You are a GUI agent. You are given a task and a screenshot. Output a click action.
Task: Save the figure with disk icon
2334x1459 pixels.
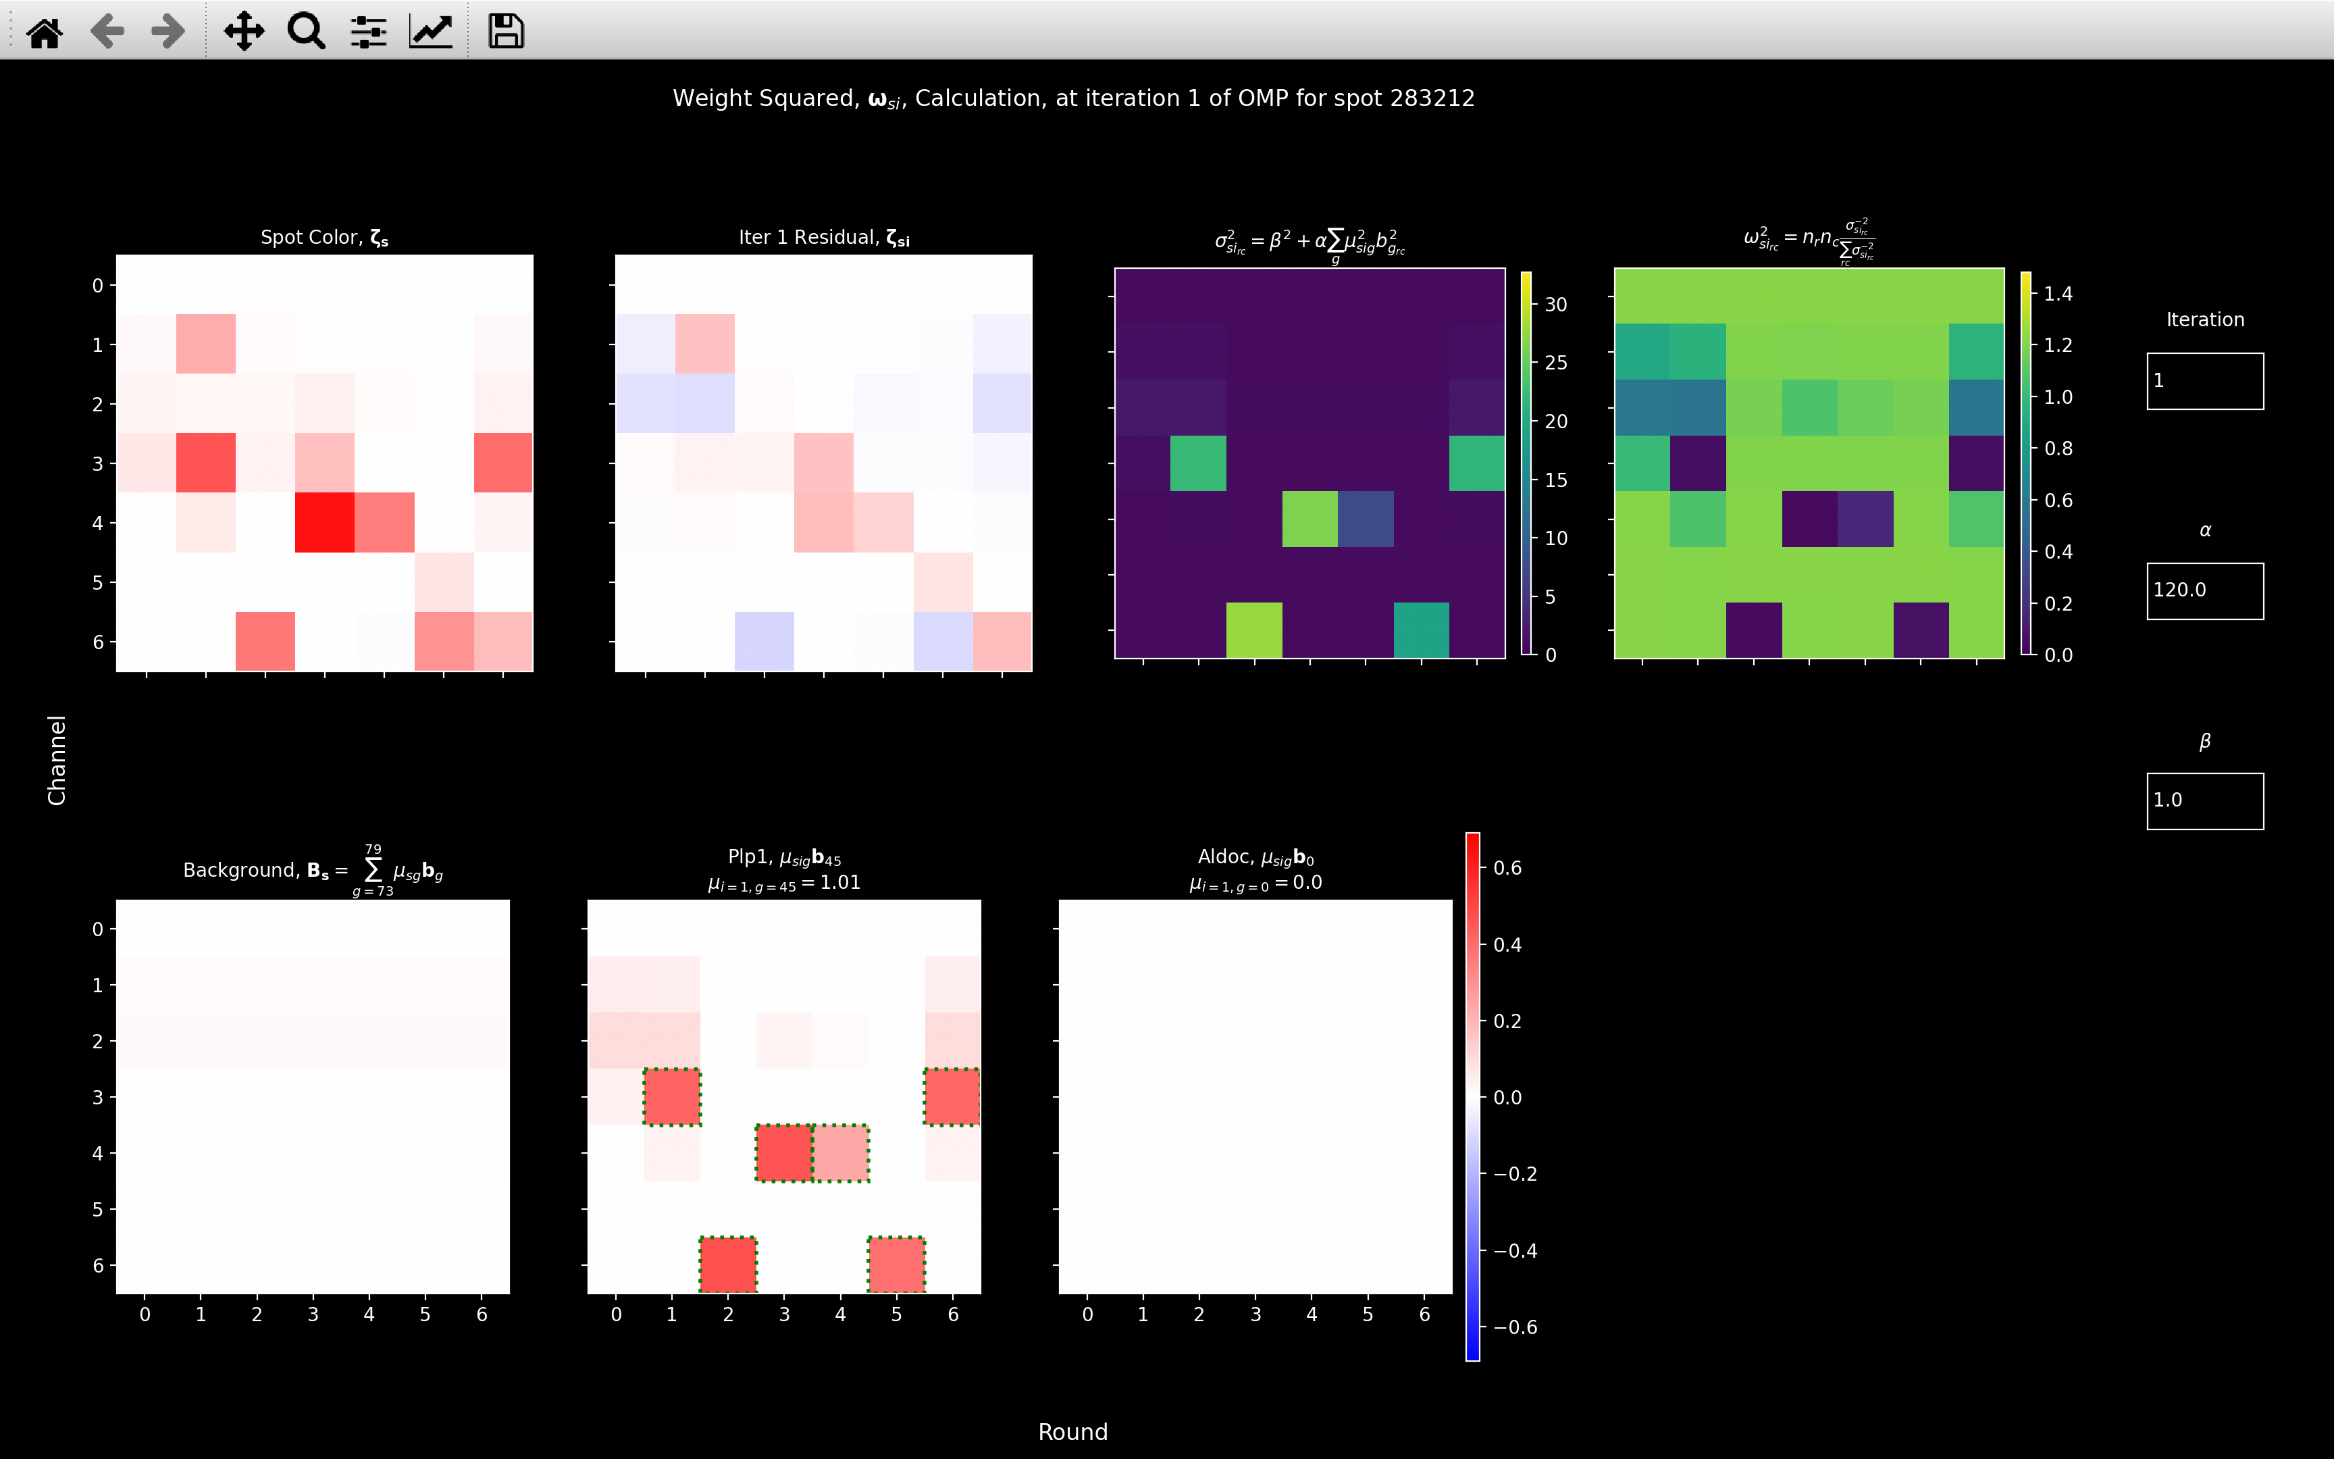click(505, 32)
